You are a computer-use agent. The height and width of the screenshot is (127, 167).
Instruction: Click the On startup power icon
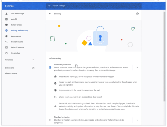(x=7, y=53)
